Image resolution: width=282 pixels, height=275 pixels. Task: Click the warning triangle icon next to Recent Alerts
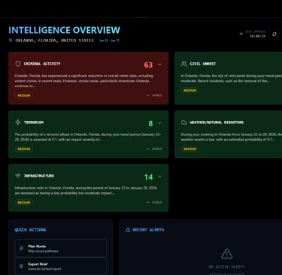128,230
